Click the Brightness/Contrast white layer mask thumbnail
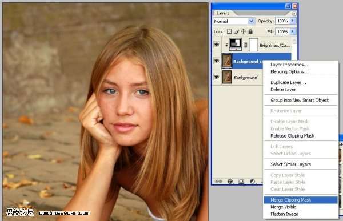Image resolution: width=343 pixels, height=221 pixels. pyautogui.click(x=253, y=45)
